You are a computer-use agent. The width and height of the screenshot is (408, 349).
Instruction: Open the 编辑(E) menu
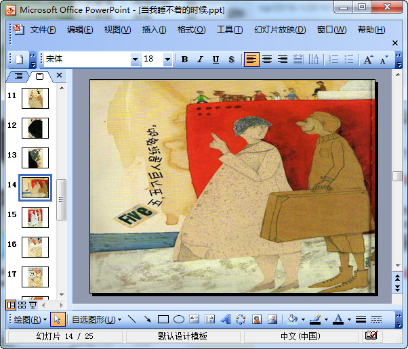[x=80, y=30]
